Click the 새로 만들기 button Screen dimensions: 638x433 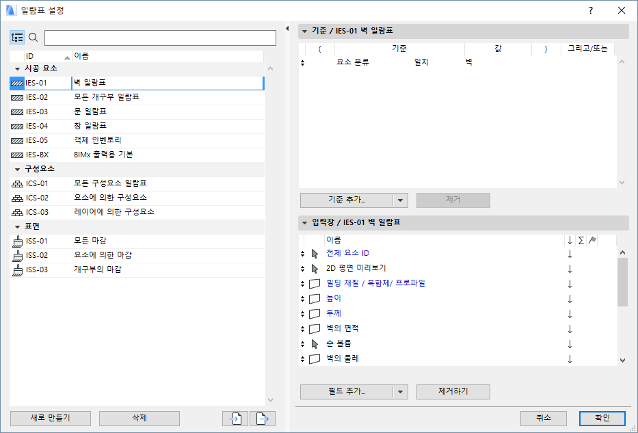pyautogui.click(x=51, y=419)
